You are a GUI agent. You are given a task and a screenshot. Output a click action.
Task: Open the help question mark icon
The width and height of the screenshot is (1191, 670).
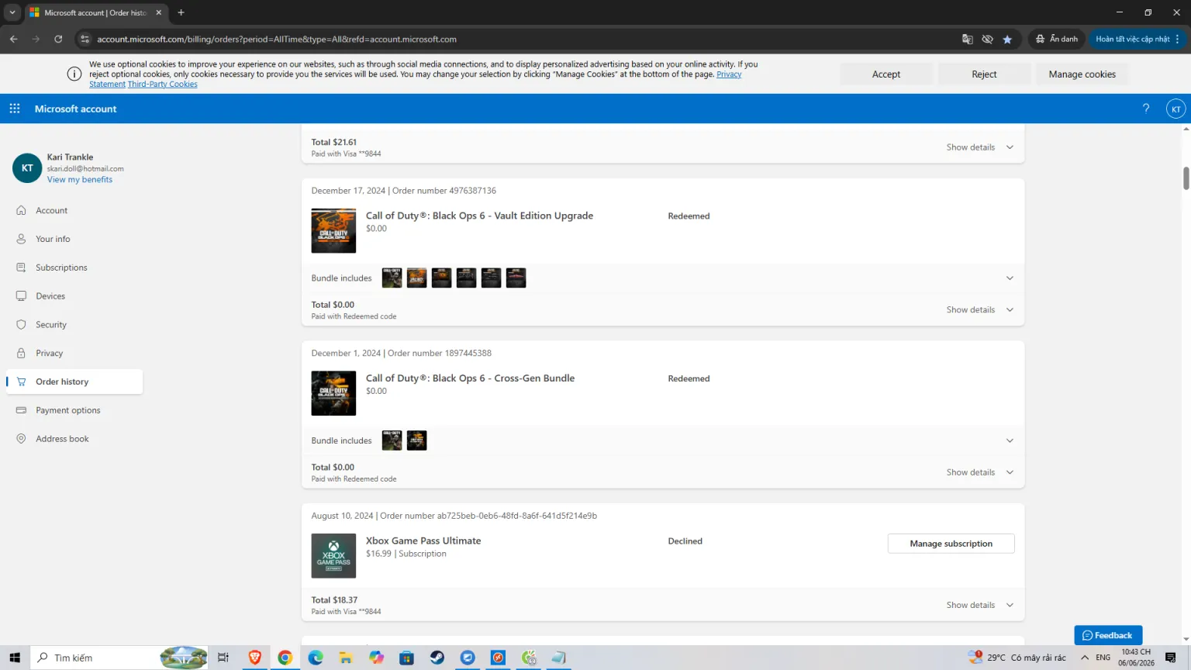1146,109
